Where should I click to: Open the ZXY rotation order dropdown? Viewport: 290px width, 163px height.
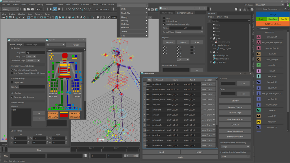pos(183,60)
